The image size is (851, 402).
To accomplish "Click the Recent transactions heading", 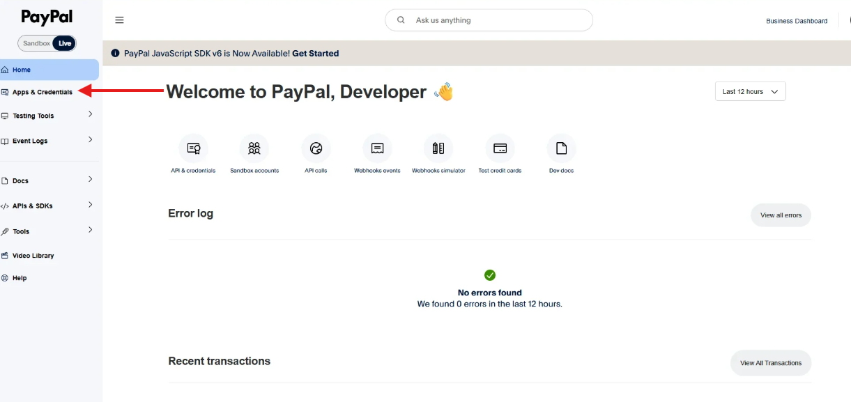I will pos(219,361).
